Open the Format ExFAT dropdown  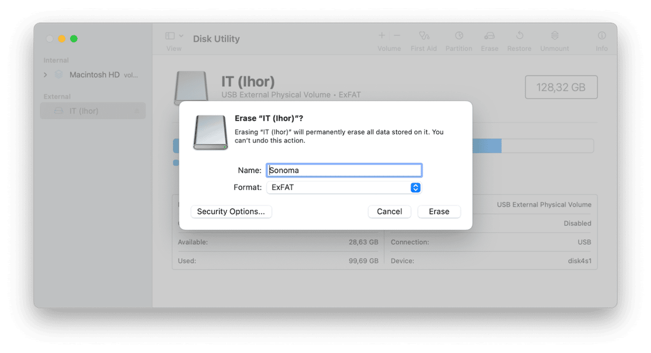coord(344,187)
